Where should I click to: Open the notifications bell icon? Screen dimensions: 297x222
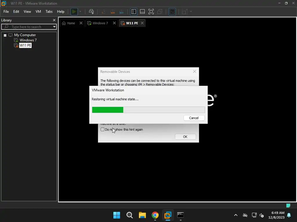(x=289, y=215)
